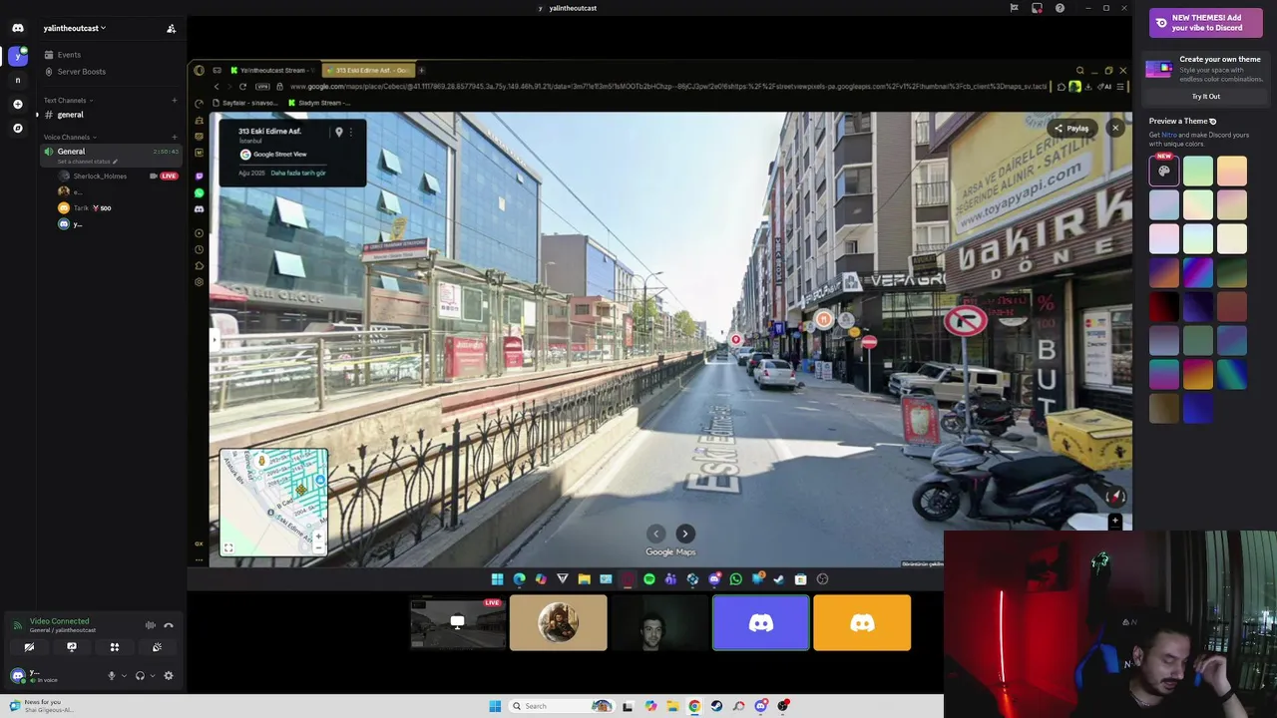
Task: Expand the mini map fullscreen
Action: click(x=228, y=547)
